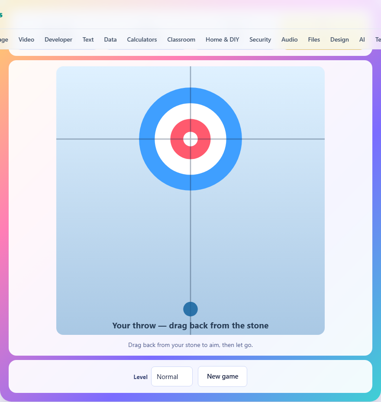Click the dark blue curling stone
Viewport: 381px width, 402px height.
190,309
